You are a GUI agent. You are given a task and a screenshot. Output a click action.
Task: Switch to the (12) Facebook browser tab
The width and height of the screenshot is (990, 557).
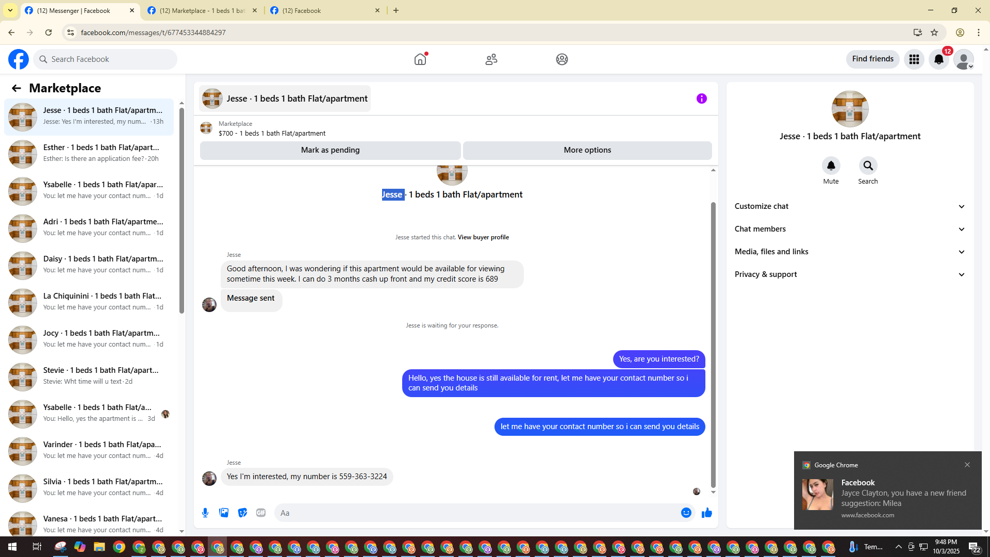tap(325, 10)
